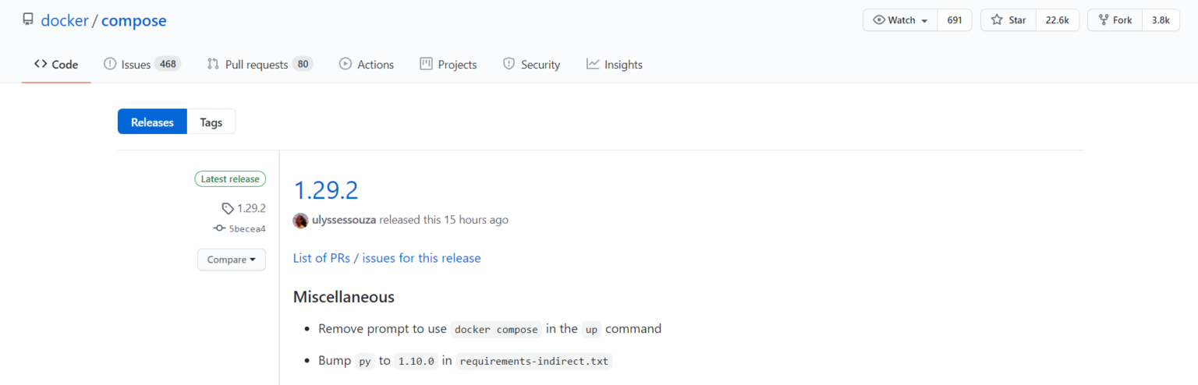Click the Issues circle icon
1198x385 pixels.
(110, 65)
